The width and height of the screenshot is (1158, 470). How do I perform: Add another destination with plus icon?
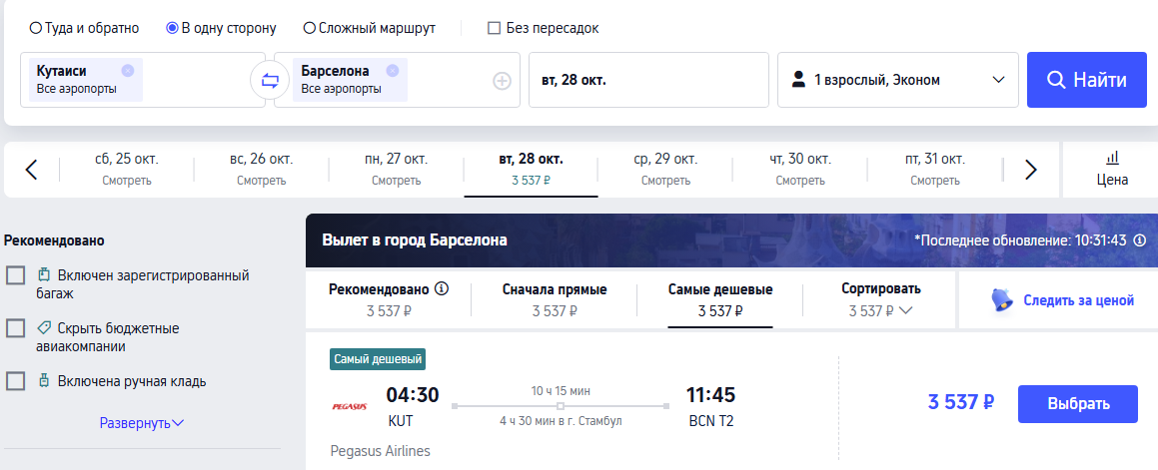click(x=503, y=81)
